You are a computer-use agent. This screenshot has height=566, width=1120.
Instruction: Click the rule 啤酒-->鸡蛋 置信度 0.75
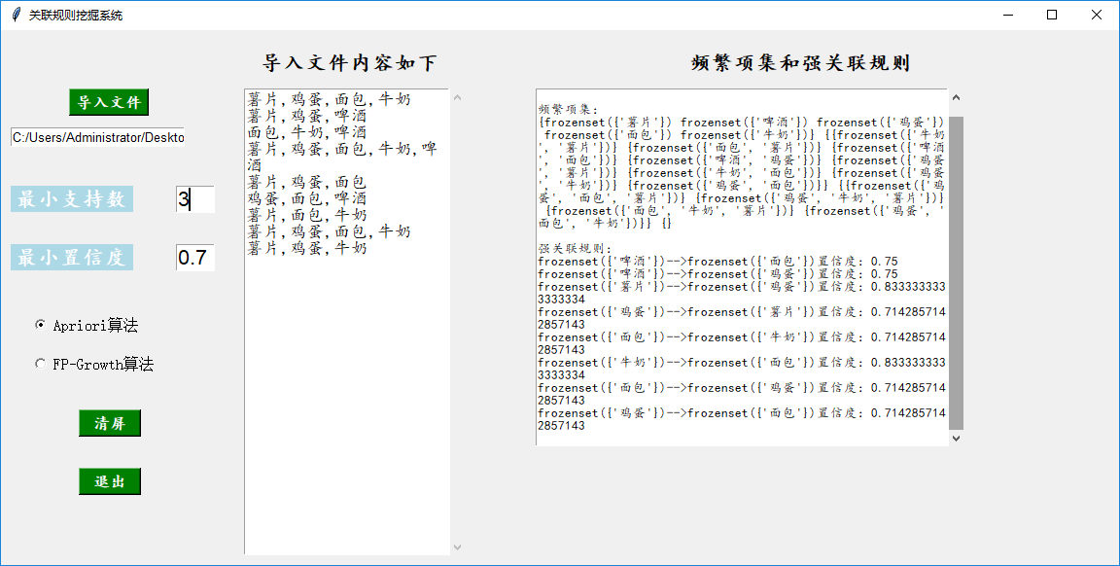coord(717,273)
